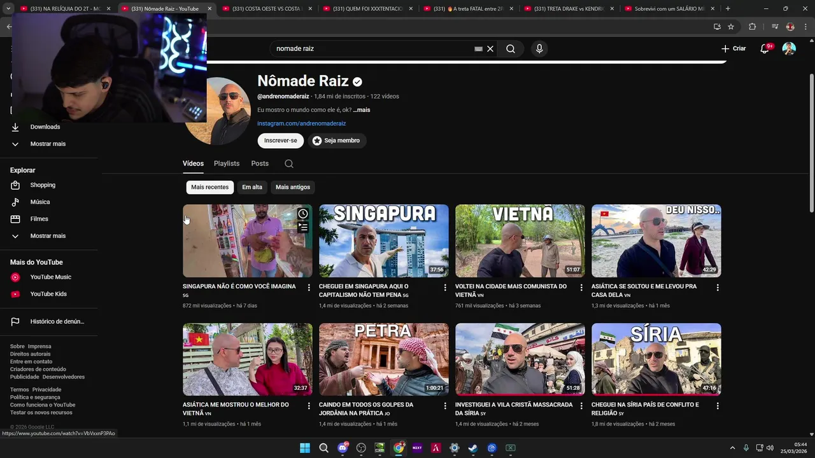The image size is (815, 458).
Task: Open Windows taskbar search
Action: point(323,448)
